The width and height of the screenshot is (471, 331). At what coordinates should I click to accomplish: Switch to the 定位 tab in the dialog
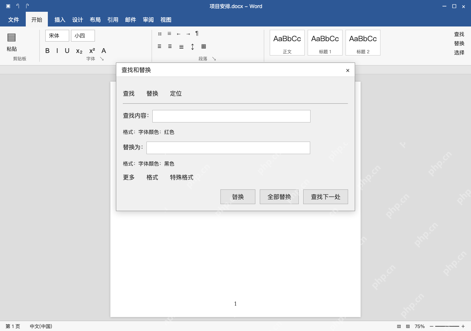click(176, 93)
